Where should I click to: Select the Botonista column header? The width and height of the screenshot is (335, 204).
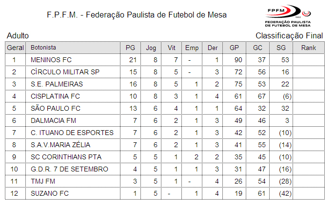click(x=43, y=48)
